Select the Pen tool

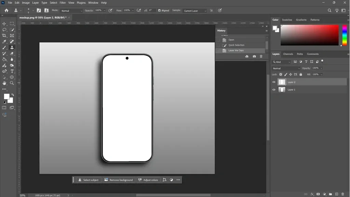click(x=4, y=71)
